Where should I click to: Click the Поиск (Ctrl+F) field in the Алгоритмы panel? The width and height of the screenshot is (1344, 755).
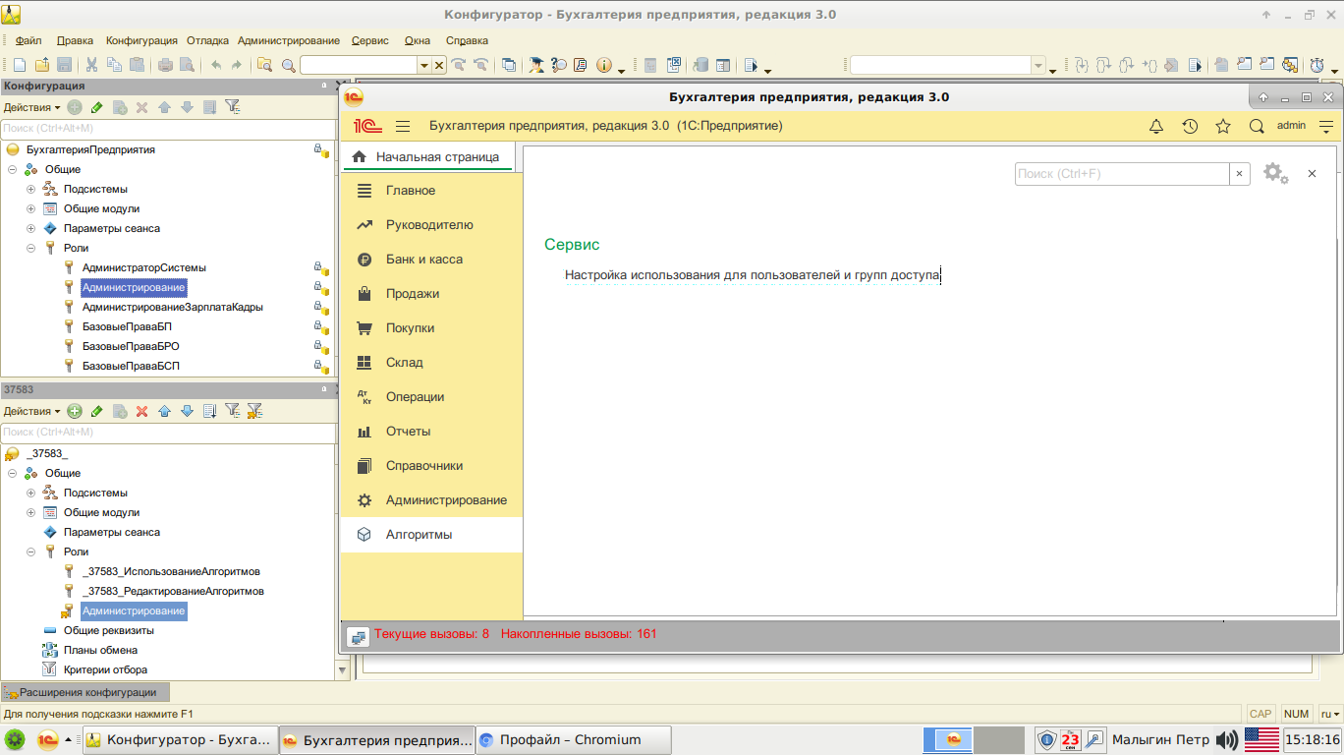click(x=1122, y=173)
